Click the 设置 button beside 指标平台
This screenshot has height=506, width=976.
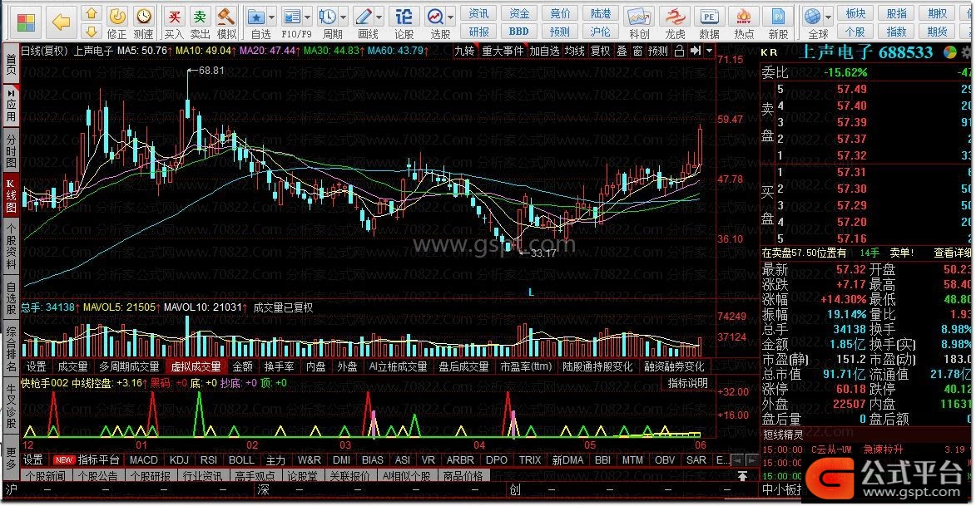(x=33, y=460)
